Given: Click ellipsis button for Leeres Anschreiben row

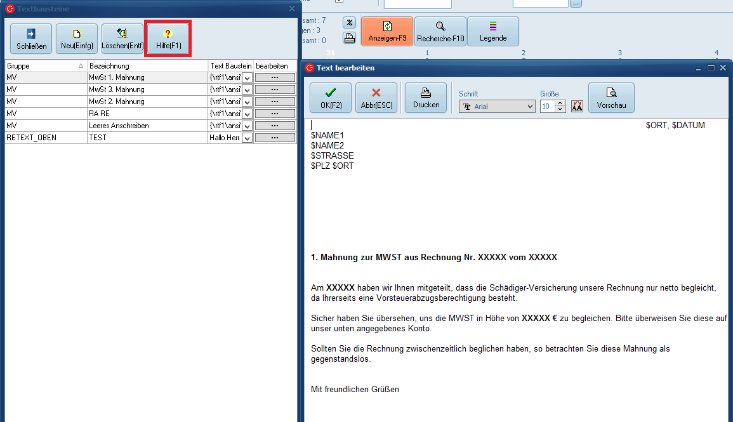Looking at the screenshot, I should [275, 126].
